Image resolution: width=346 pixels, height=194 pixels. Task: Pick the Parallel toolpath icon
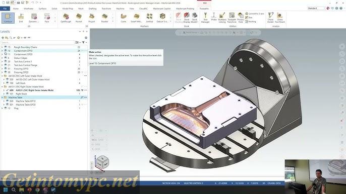(104, 18)
